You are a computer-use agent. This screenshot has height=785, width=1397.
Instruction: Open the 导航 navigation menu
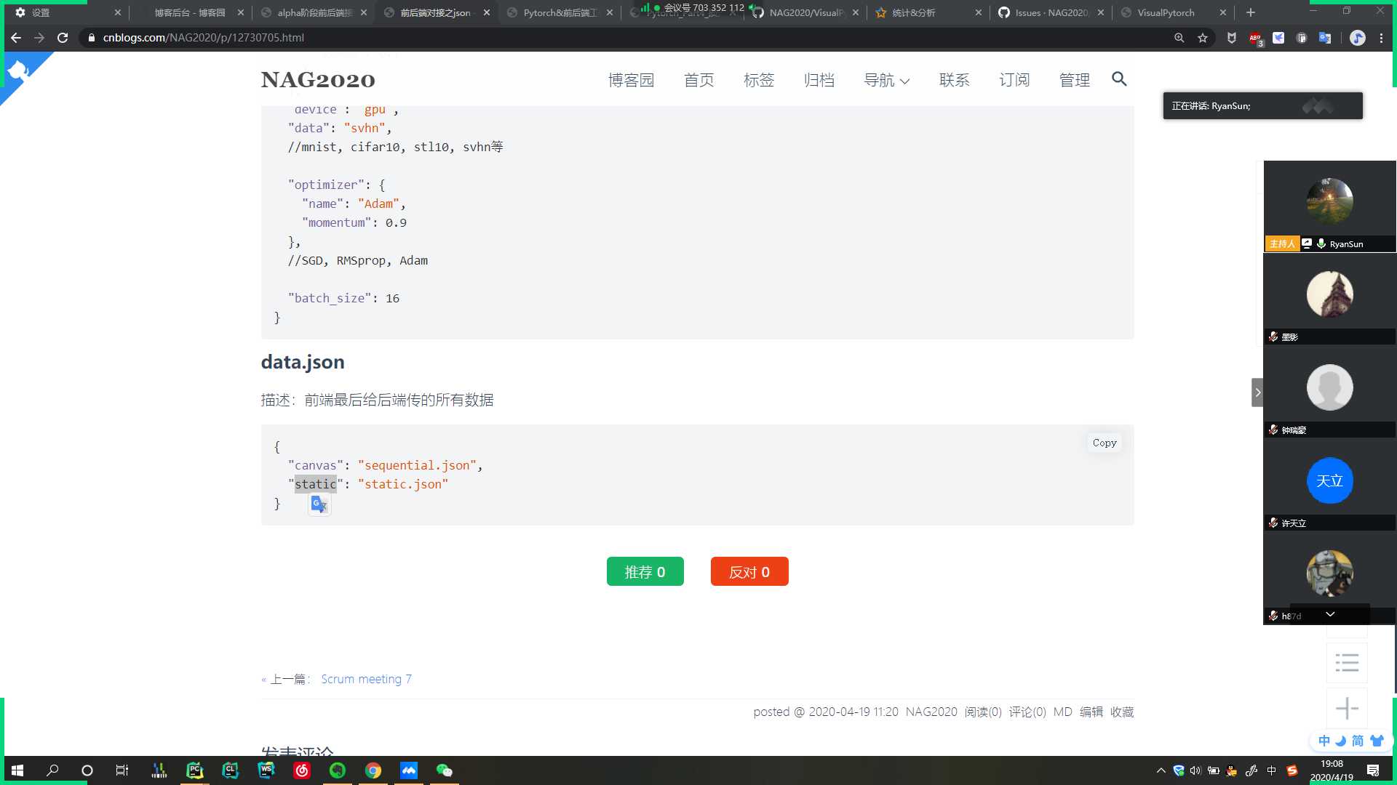pyautogui.click(x=885, y=79)
